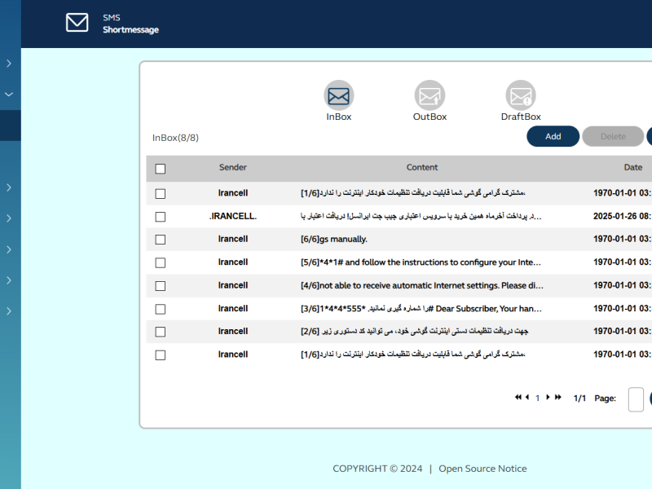Mark the '[4/6]not able to receive' message
Screen dimensions: 652x489
point(160,286)
